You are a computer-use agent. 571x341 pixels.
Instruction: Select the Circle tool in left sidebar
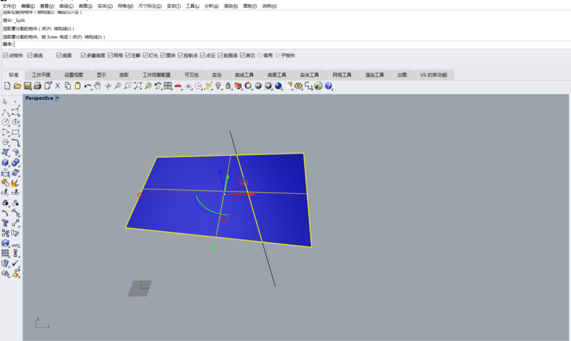coord(6,122)
